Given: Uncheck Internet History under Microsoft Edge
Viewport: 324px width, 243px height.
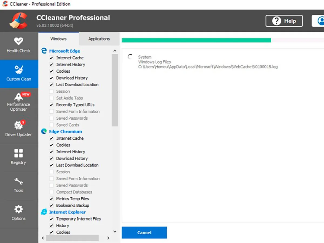Looking at the screenshot, I should (51, 65).
